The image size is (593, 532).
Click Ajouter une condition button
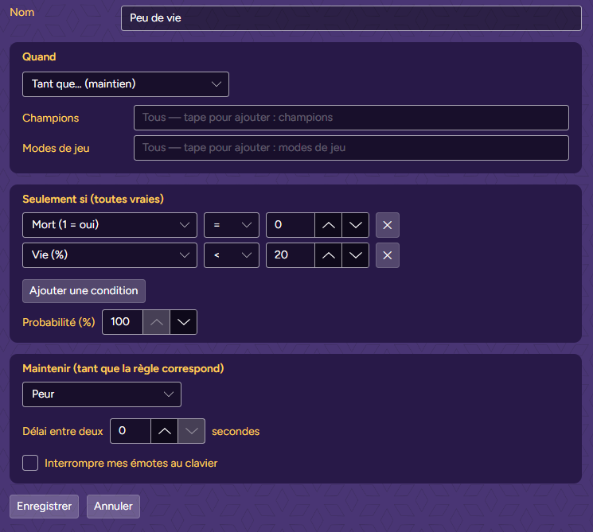(x=84, y=291)
